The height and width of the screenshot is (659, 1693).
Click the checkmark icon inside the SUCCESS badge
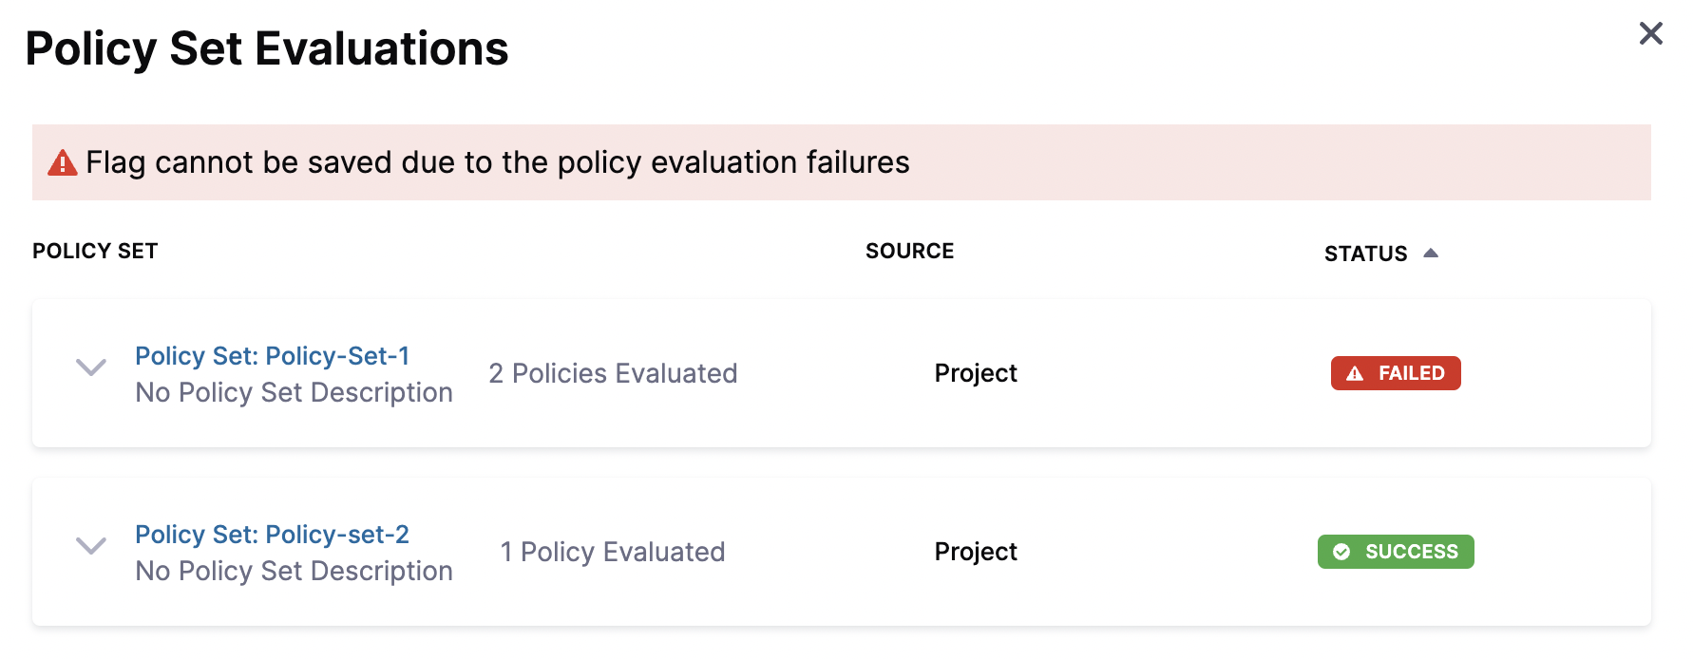point(1341,552)
